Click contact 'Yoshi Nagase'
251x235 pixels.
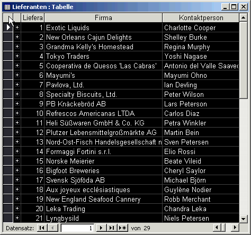[201, 56]
